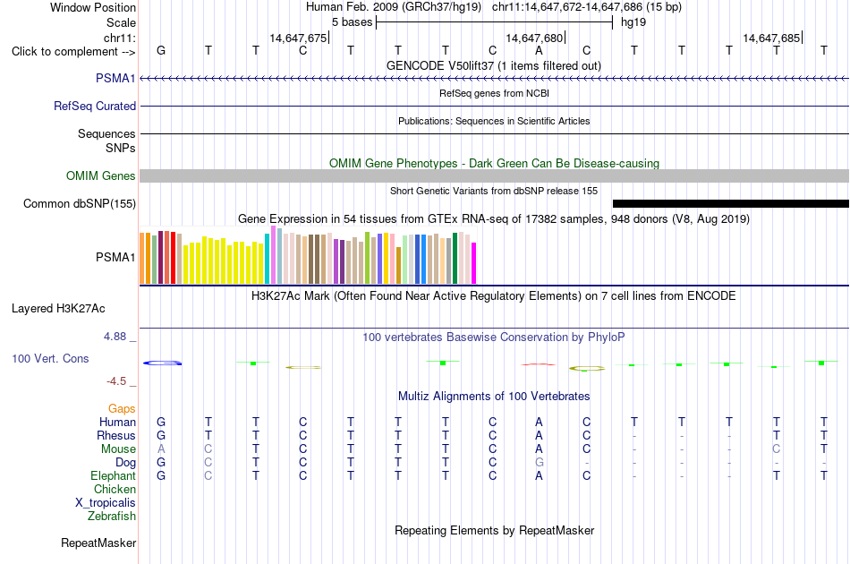Click the chr11: ruler label
This screenshot has height=564, width=850.
coord(119,38)
